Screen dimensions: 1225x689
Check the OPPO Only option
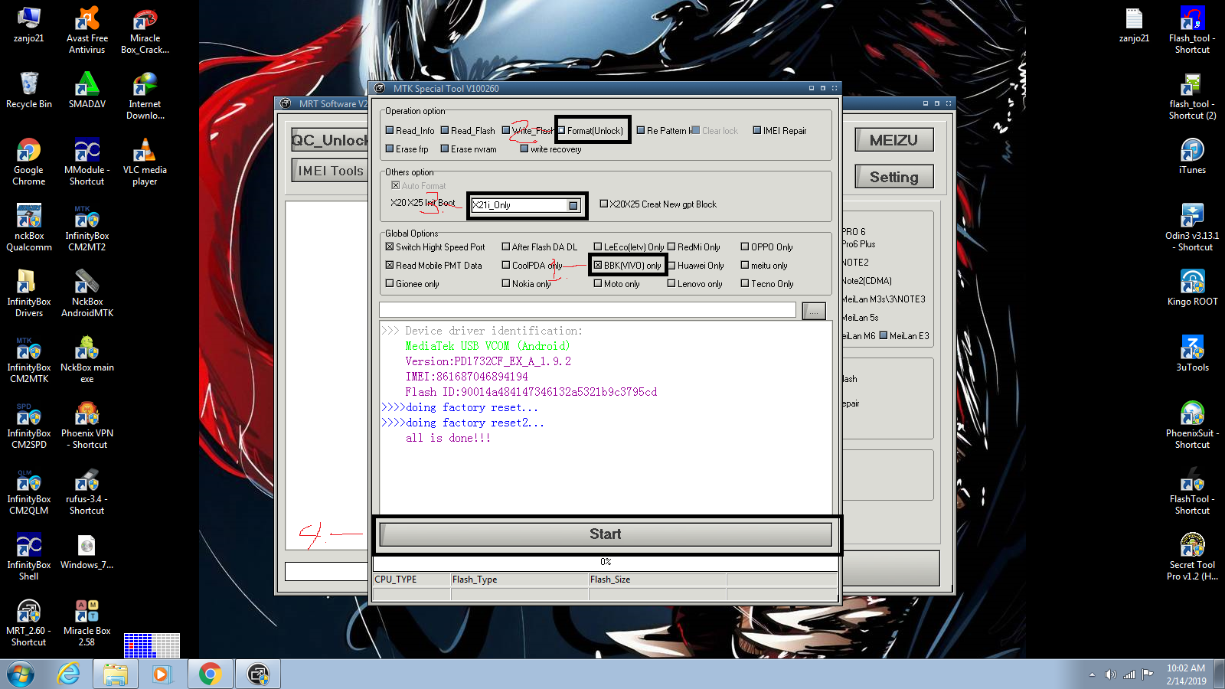pos(745,247)
